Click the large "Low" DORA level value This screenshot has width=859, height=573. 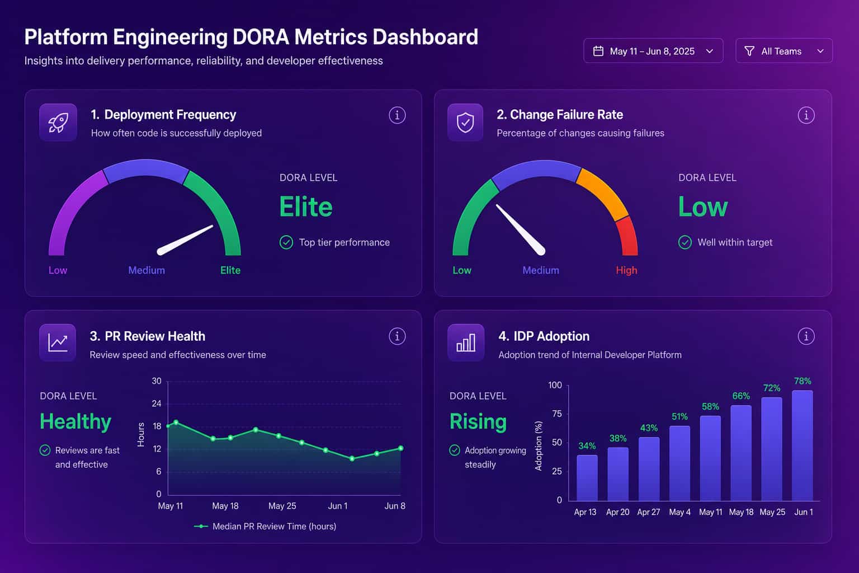pyautogui.click(x=703, y=207)
